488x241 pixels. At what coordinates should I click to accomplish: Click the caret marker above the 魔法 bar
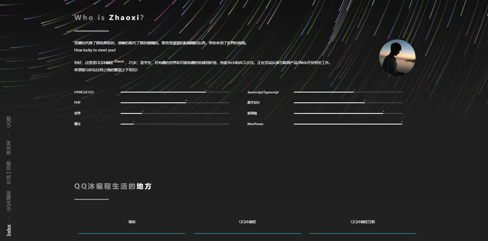coord(134,122)
